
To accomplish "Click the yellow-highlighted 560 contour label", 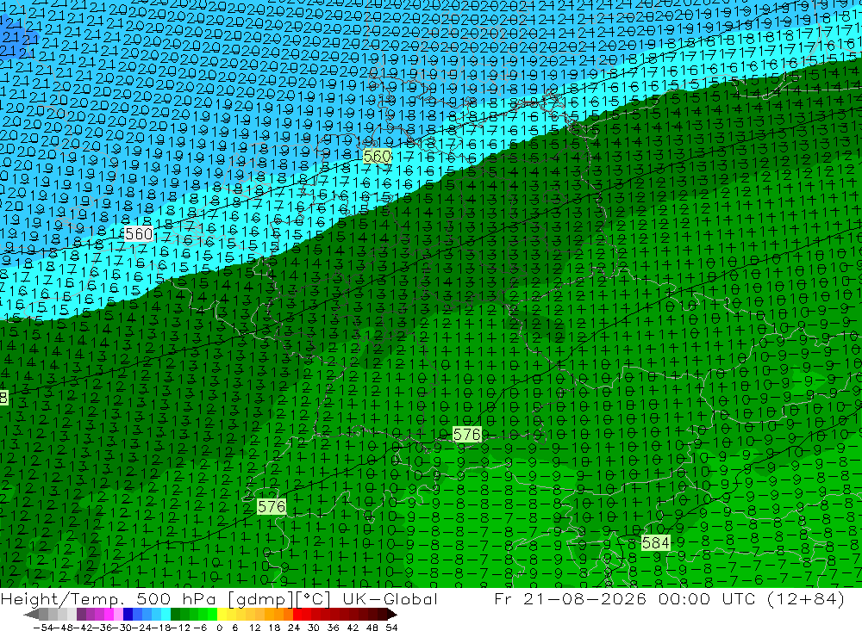I will [378, 157].
